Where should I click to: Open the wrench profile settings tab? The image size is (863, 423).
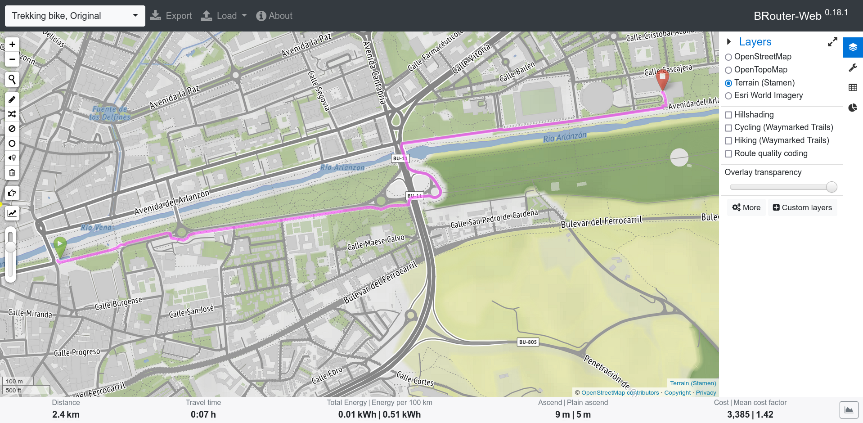coord(853,67)
